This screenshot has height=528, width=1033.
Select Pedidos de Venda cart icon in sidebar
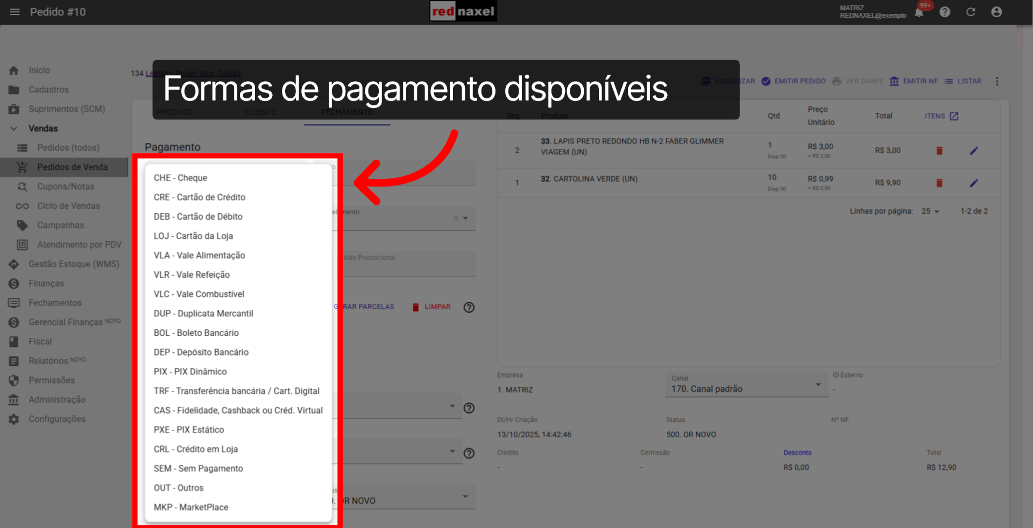22,167
